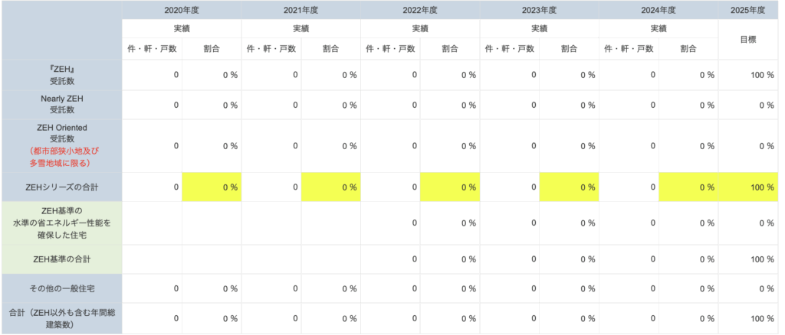Viewport: 785px width, 335px height.
Task: Select the ZEH基準の水準の省エネルギー性能を確保した住宅 row label
Action: coord(61,223)
